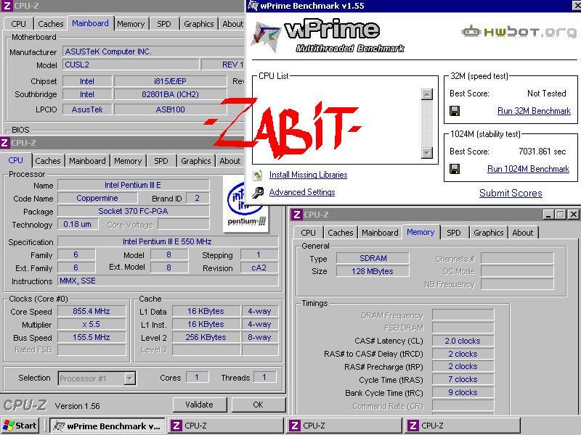
Task: Open Memory tab in CPU window
Action: click(128, 161)
